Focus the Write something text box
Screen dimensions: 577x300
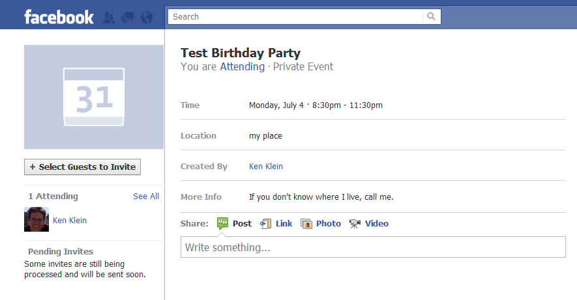tap(372, 247)
